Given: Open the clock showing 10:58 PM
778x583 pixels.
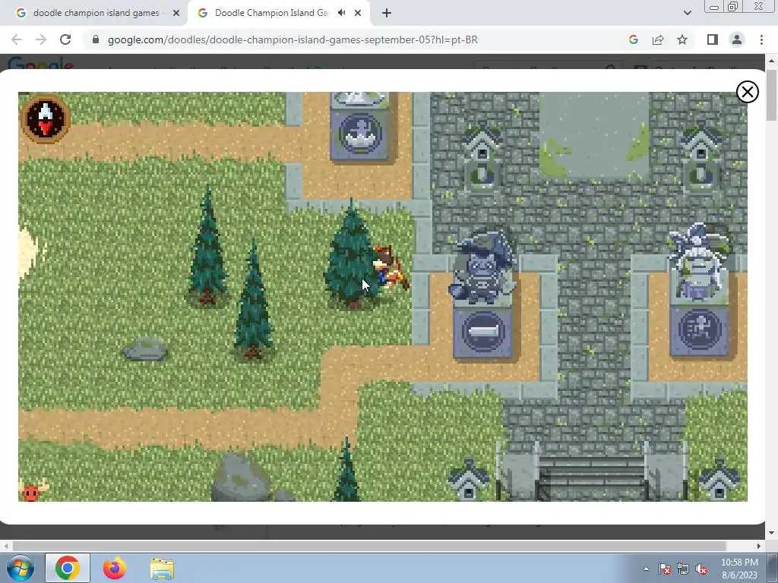Looking at the screenshot, I should 739,569.
